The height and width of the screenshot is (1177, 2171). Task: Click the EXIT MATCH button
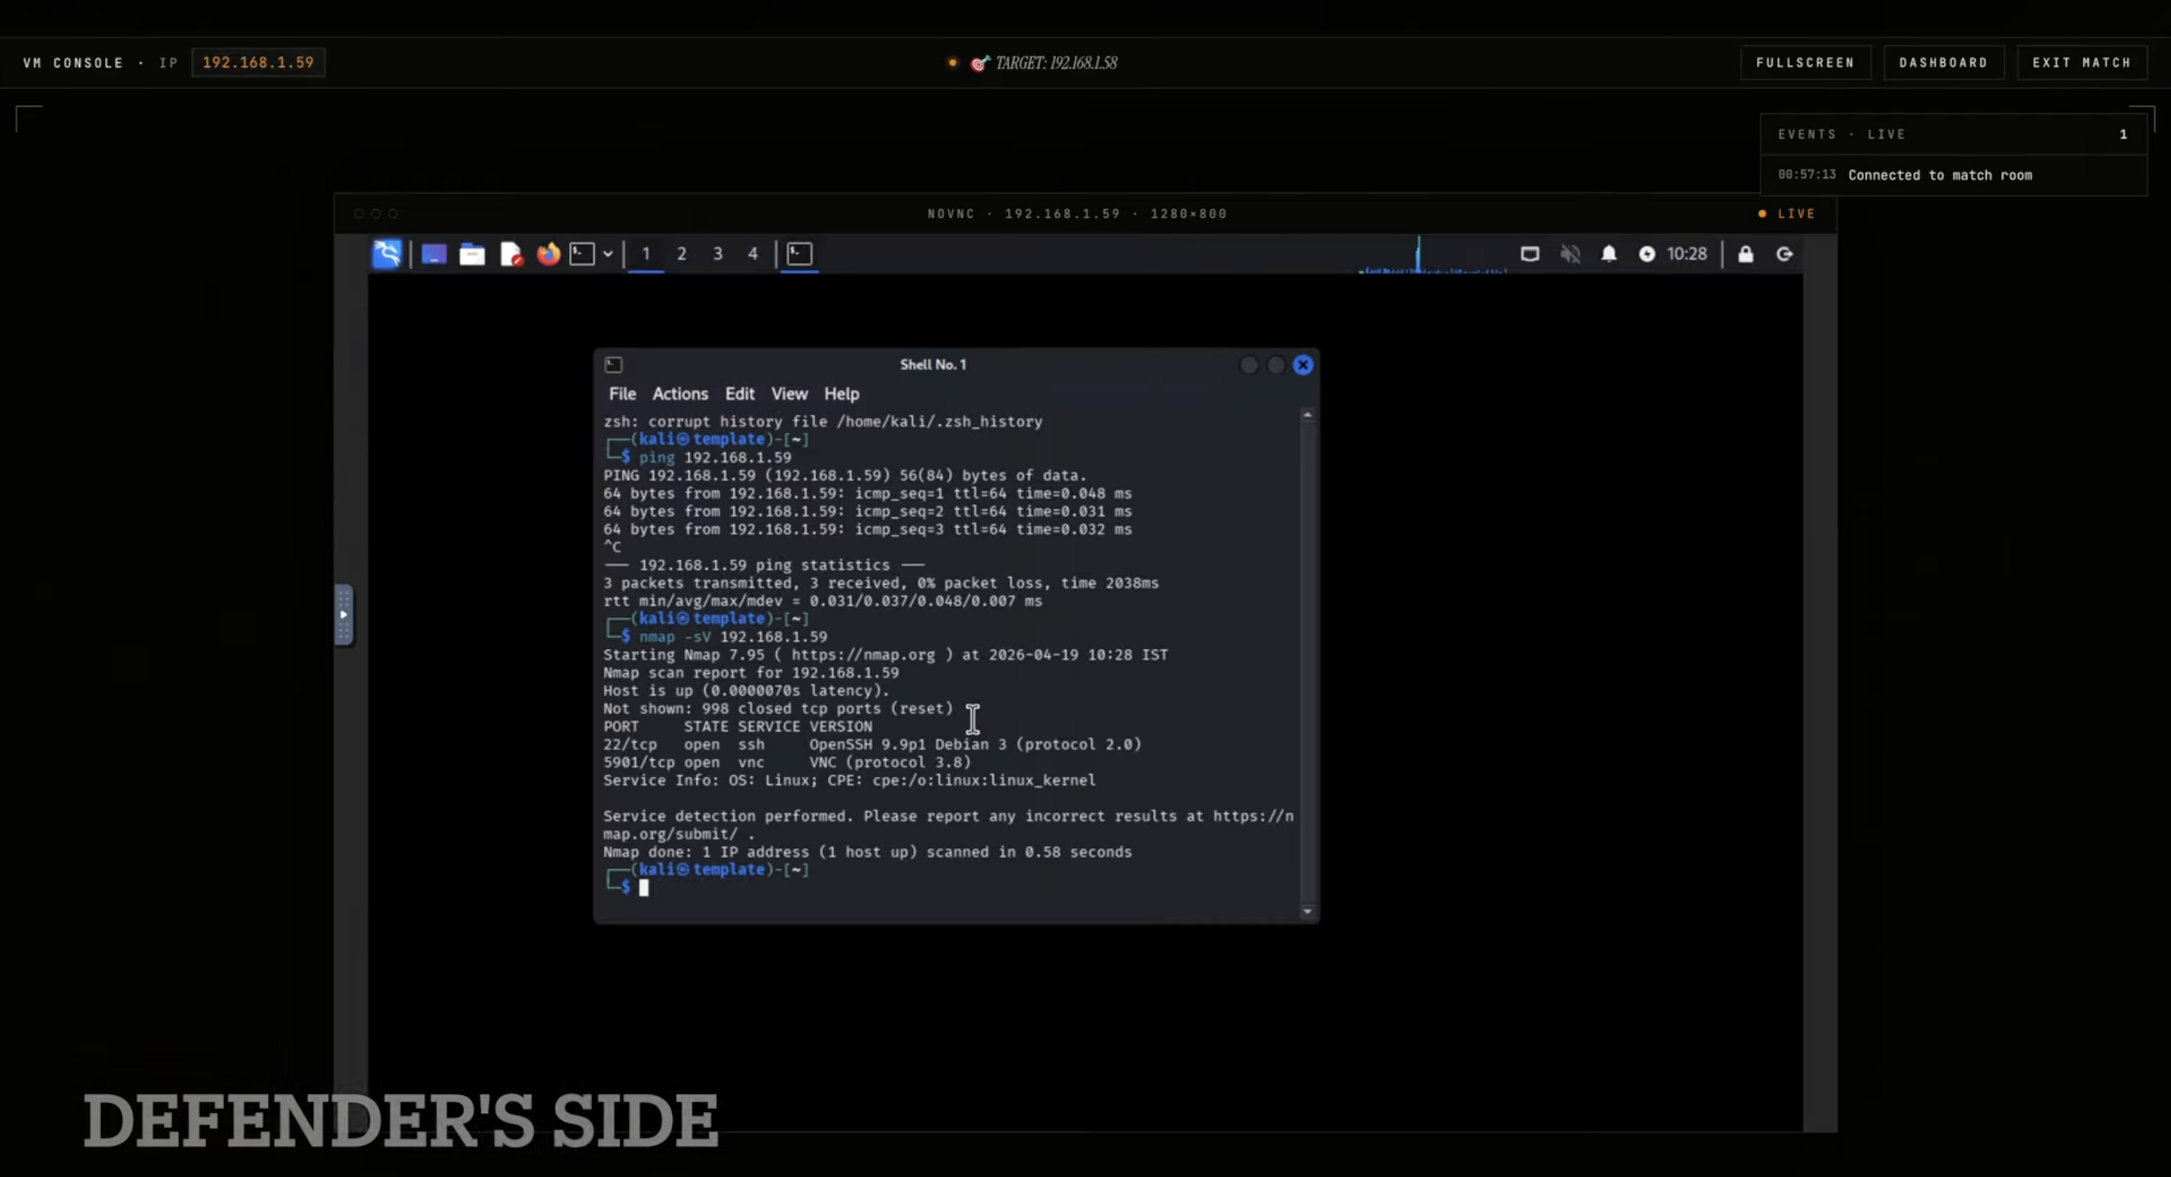(x=2080, y=63)
